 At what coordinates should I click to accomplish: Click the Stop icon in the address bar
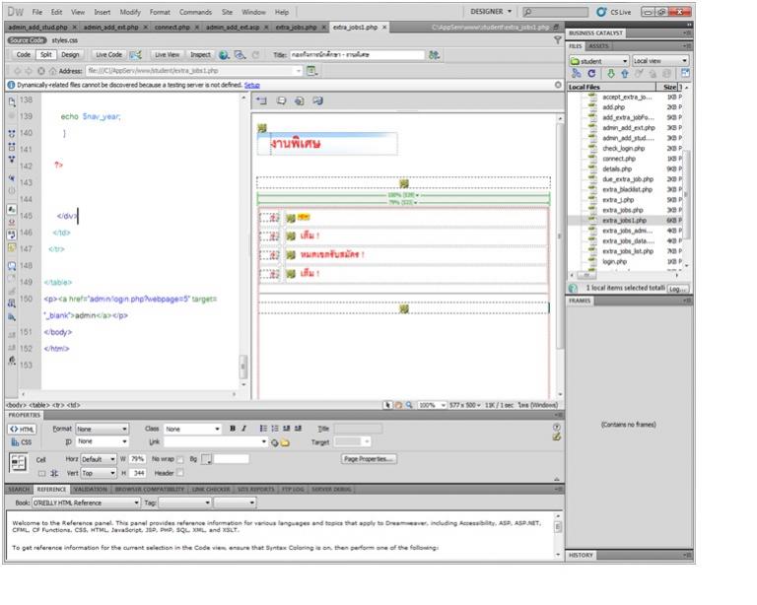point(41,71)
